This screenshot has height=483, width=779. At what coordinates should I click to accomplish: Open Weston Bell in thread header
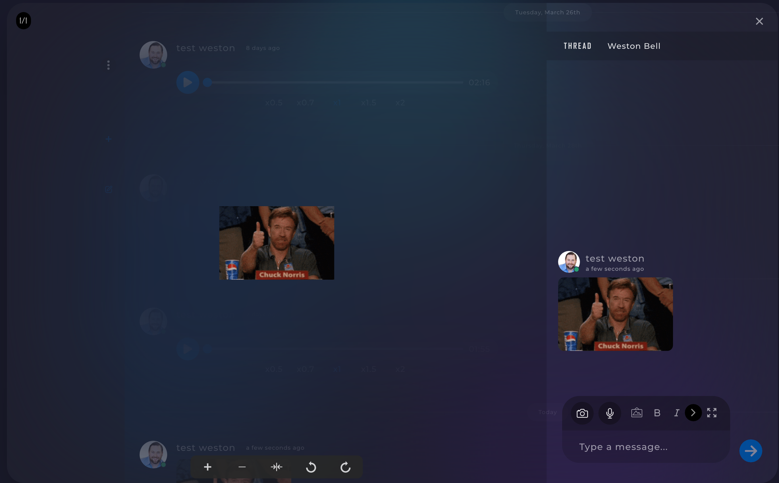click(x=634, y=46)
